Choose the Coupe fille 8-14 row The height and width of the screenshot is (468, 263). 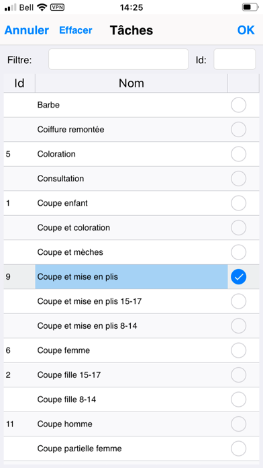(x=131, y=399)
